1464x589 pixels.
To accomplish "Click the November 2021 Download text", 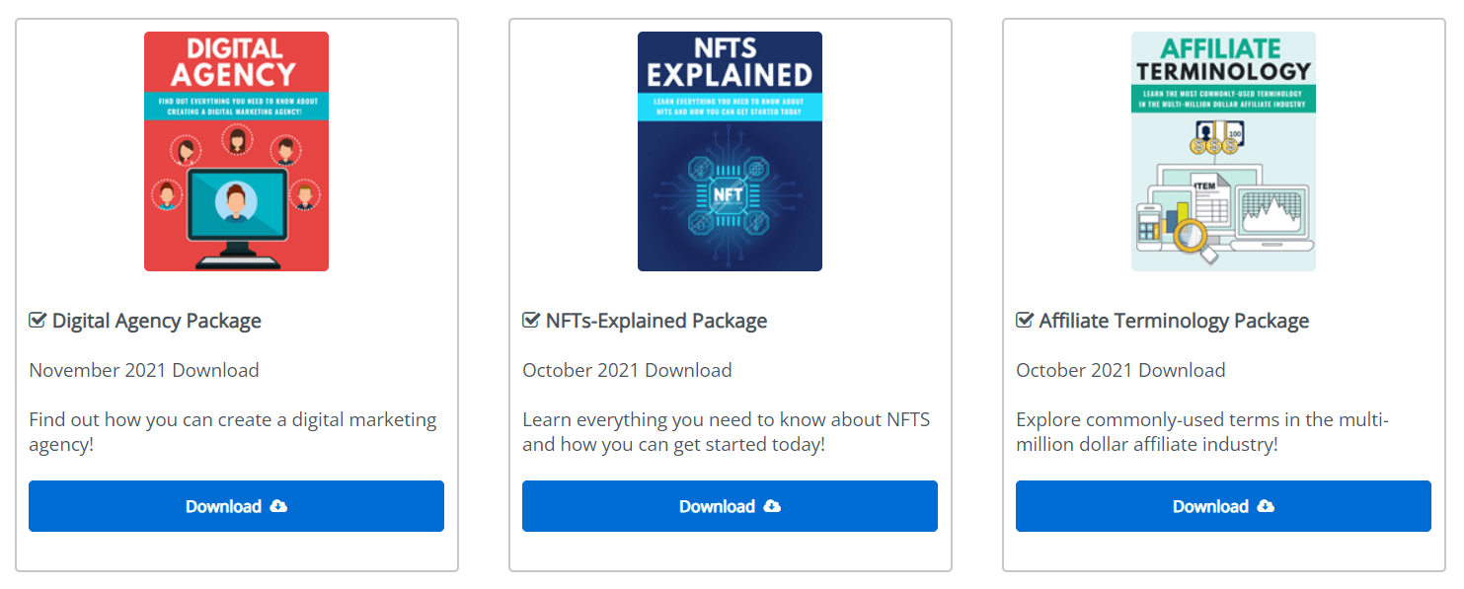I will tap(144, 370).
